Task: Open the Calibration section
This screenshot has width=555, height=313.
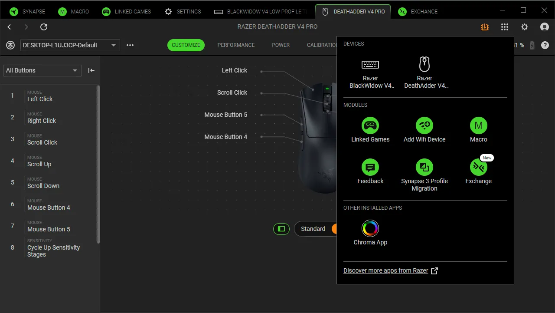Action: 322,45
